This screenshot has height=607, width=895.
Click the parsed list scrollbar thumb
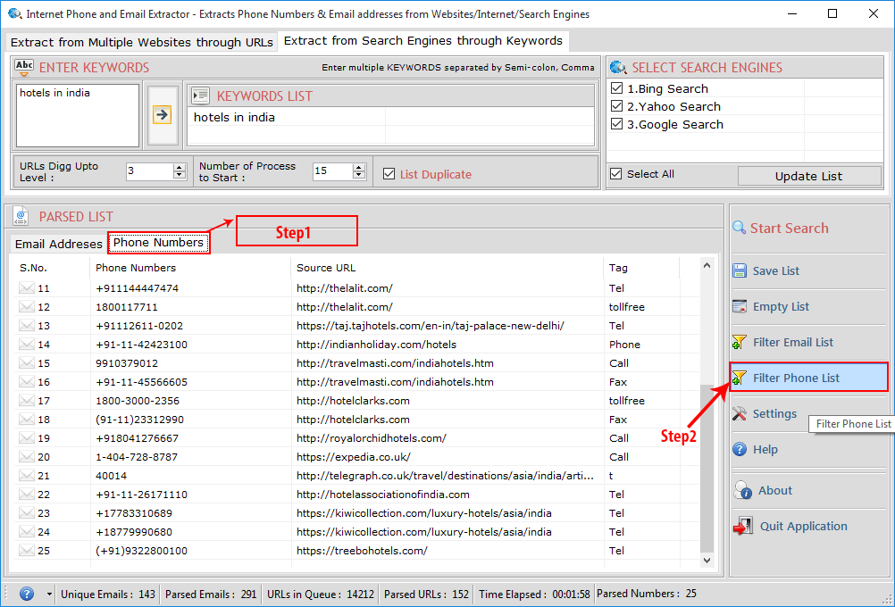(x=707, y=468)
